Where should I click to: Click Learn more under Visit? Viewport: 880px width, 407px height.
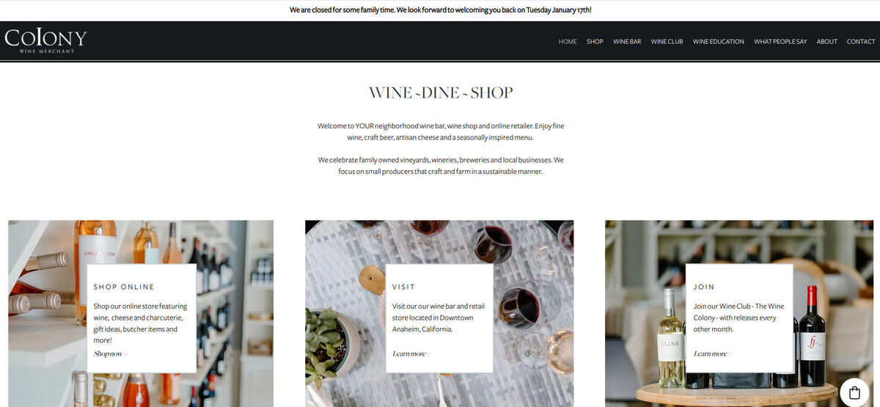411,354
